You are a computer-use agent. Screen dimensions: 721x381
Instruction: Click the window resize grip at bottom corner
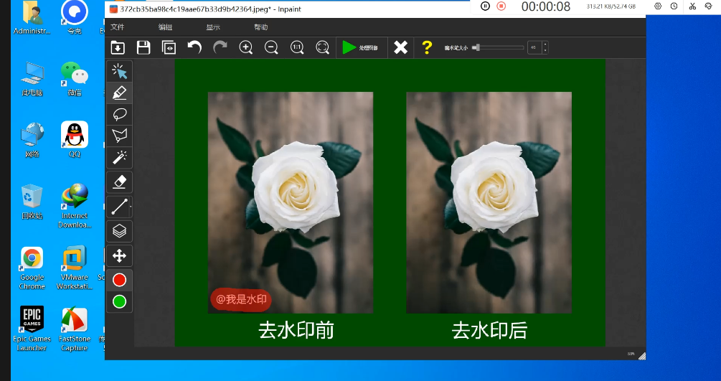(x=642, y=356)
